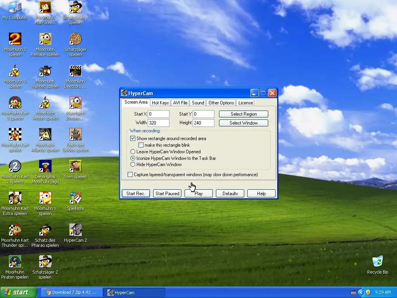Click into the Width field
This screenshot has width=397, height=298.
coord(159,123)
